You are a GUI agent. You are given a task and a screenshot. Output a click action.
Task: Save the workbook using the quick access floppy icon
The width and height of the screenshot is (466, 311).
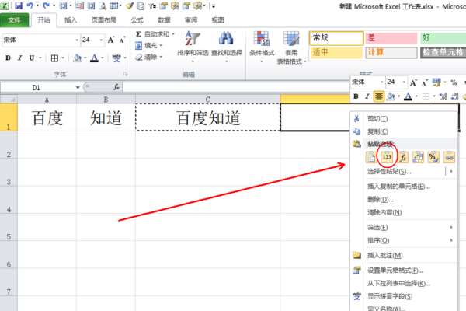19,5
